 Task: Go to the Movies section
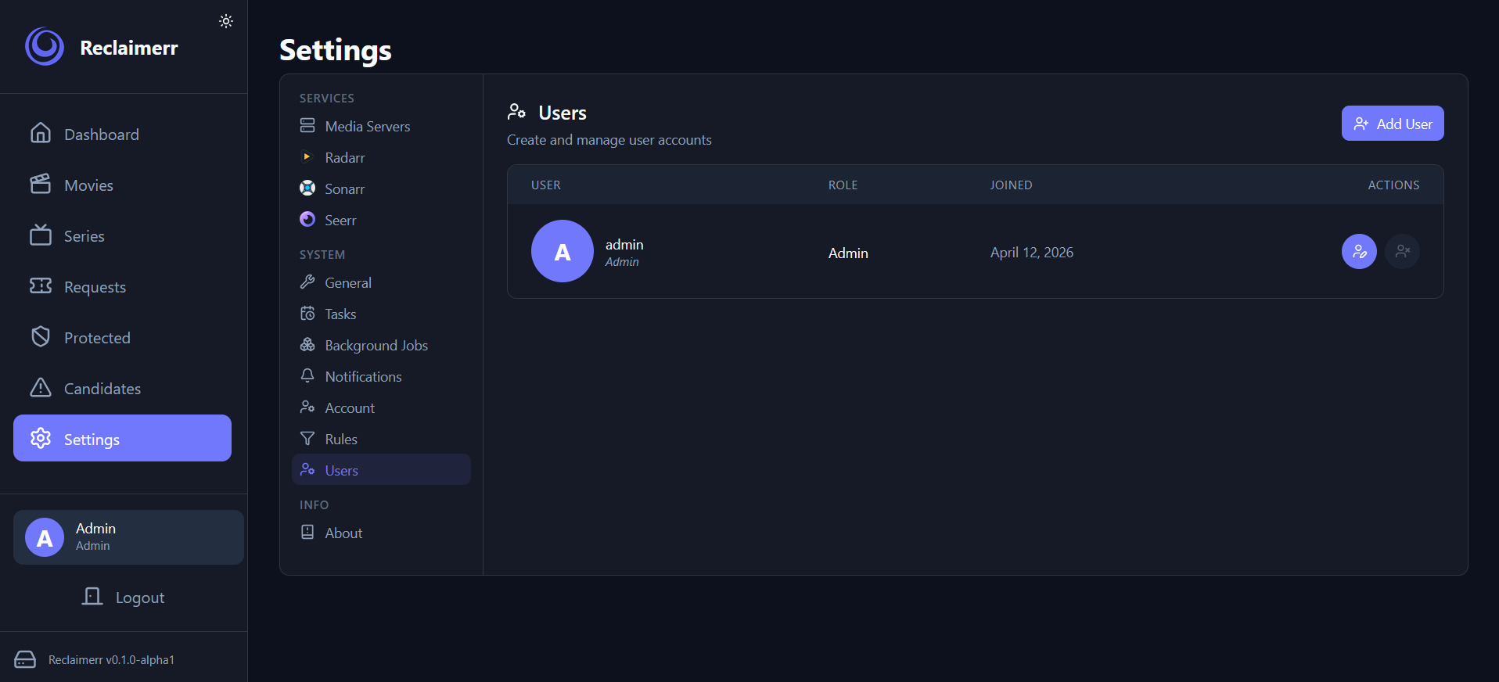coord(122,185)
